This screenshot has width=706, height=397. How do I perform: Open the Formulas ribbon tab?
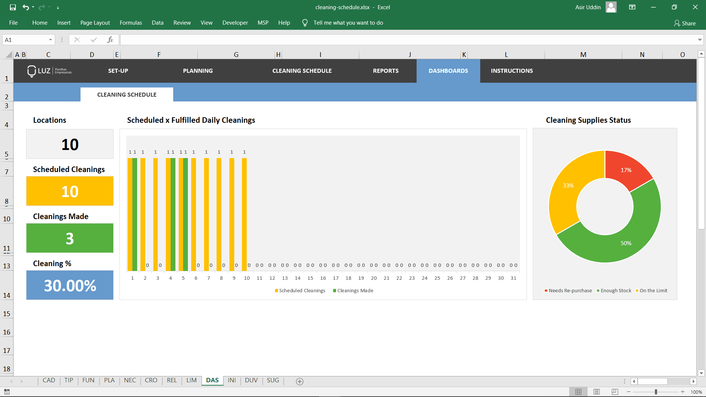(x=131, y=23)
